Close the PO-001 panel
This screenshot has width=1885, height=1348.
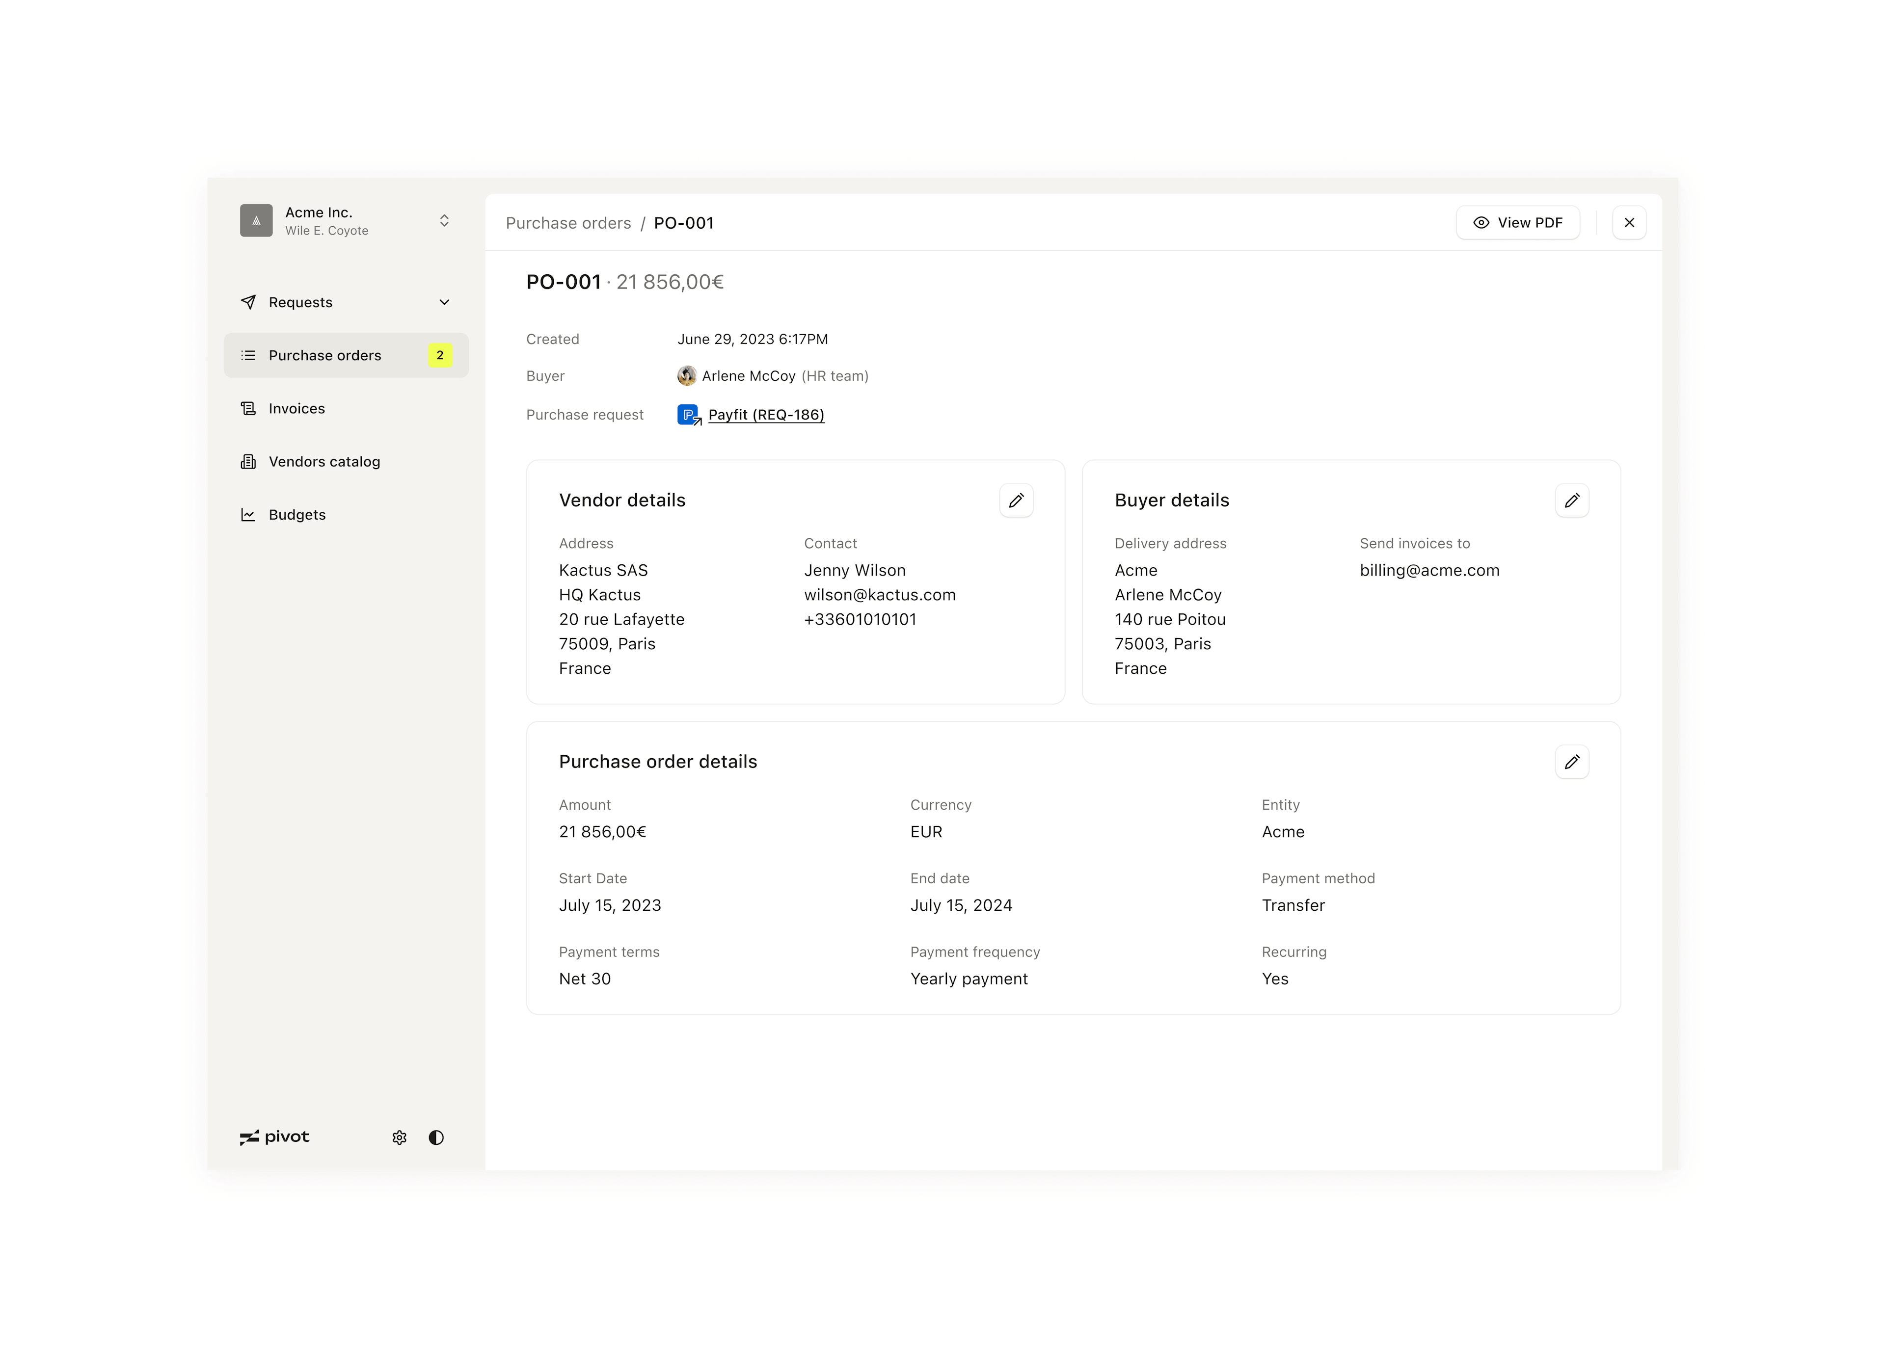coord(1628,222)
